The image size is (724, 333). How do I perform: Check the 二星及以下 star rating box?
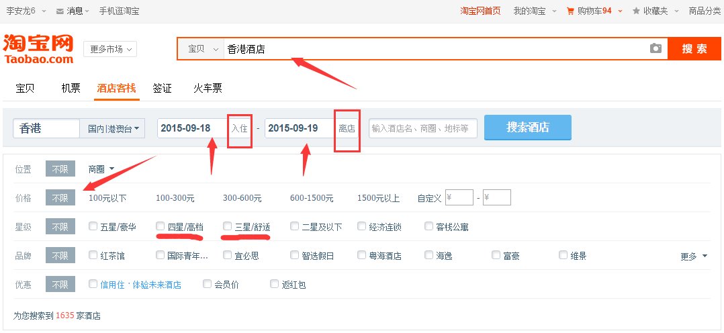point(295,226)
